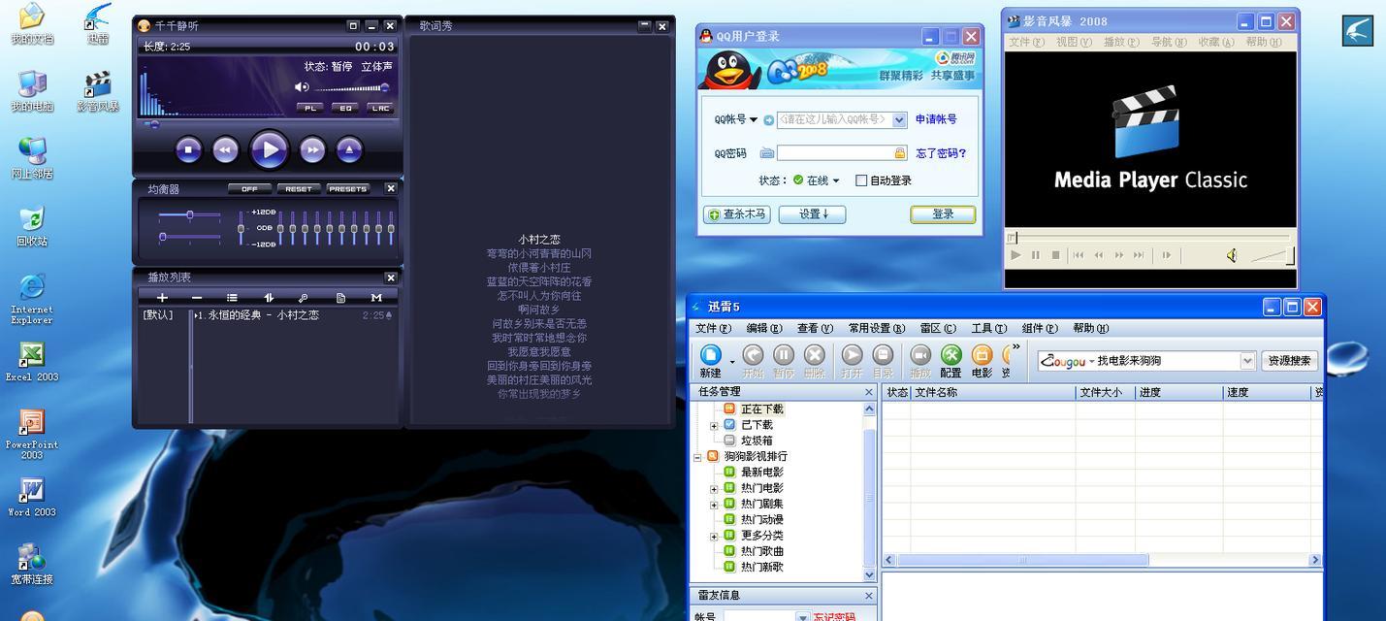Stop playback in the TTPlayer window

pyautogui.click(x=188, y=149)
